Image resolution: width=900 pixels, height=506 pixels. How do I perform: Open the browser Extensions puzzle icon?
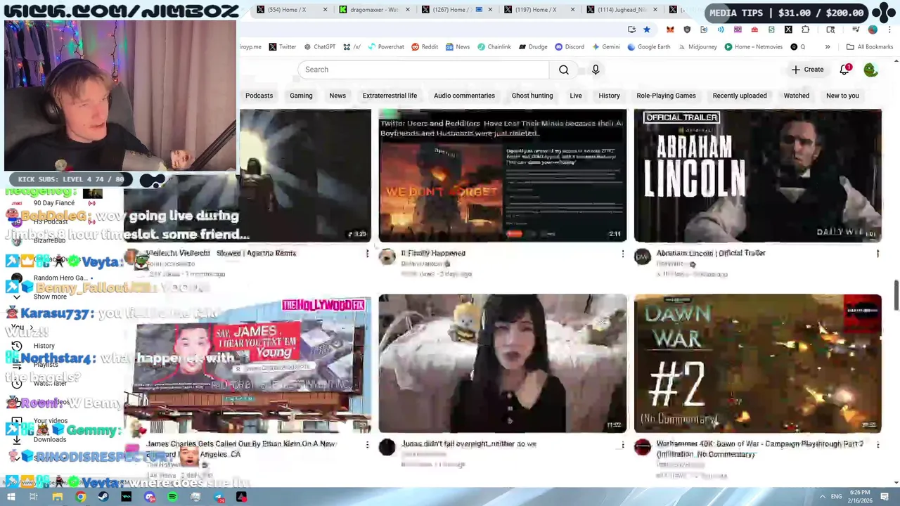(805, 30)
